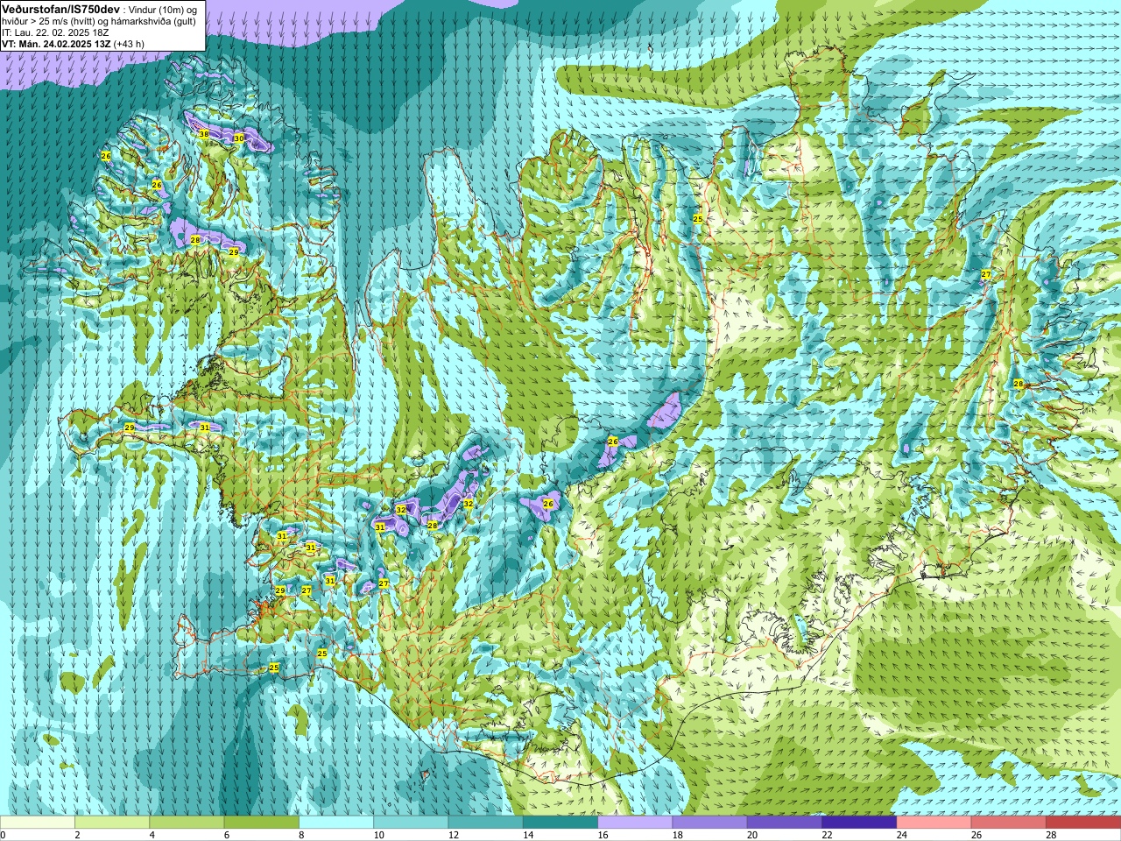
Task: Click the (+43 h) forecast offset text
Action: pyautogui.click(x=130, y=44)
